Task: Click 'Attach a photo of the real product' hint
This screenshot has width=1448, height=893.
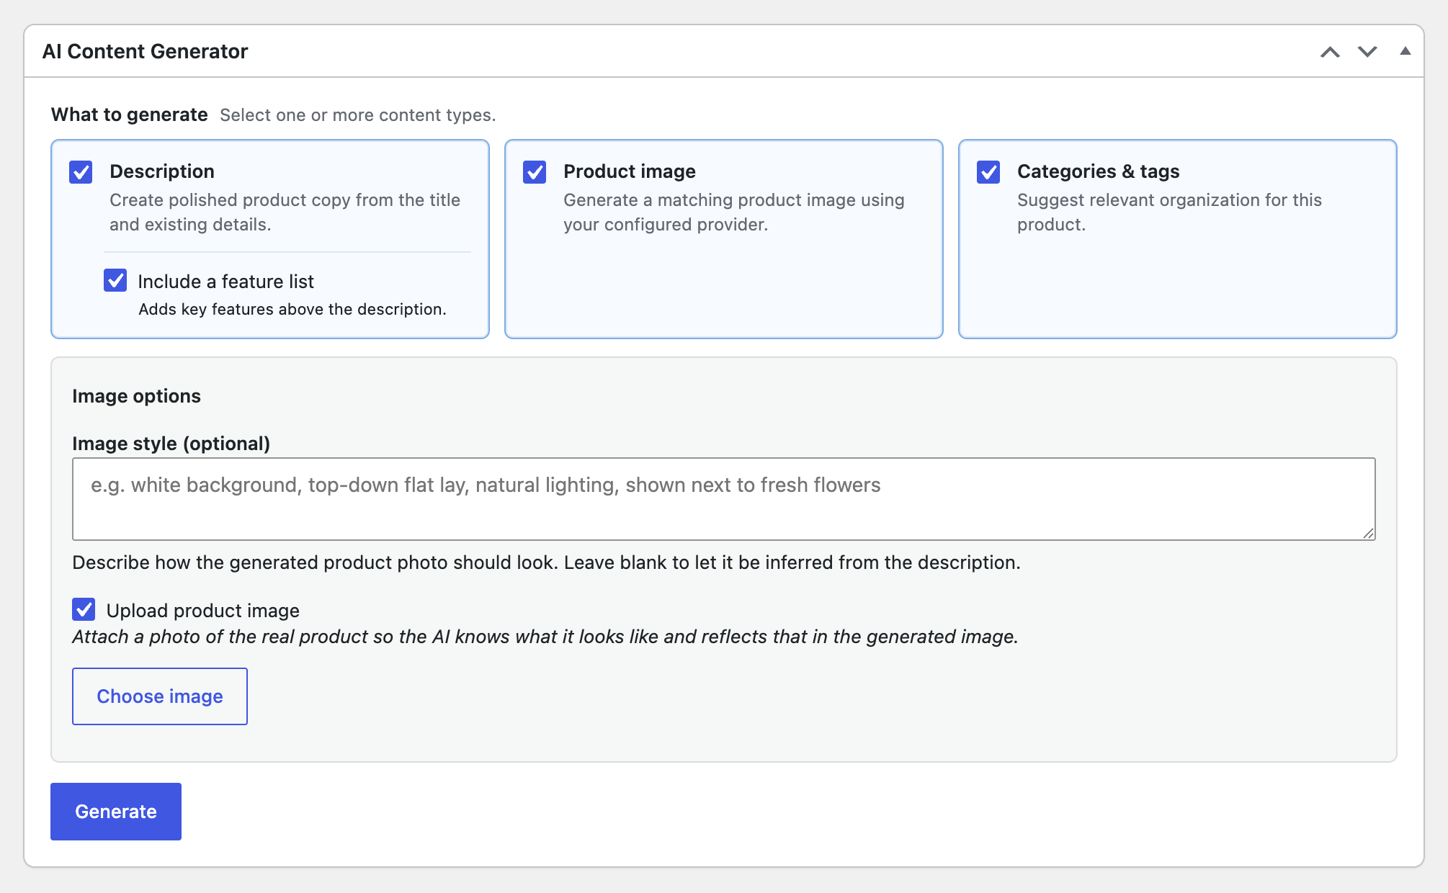Action: point(545,637)
